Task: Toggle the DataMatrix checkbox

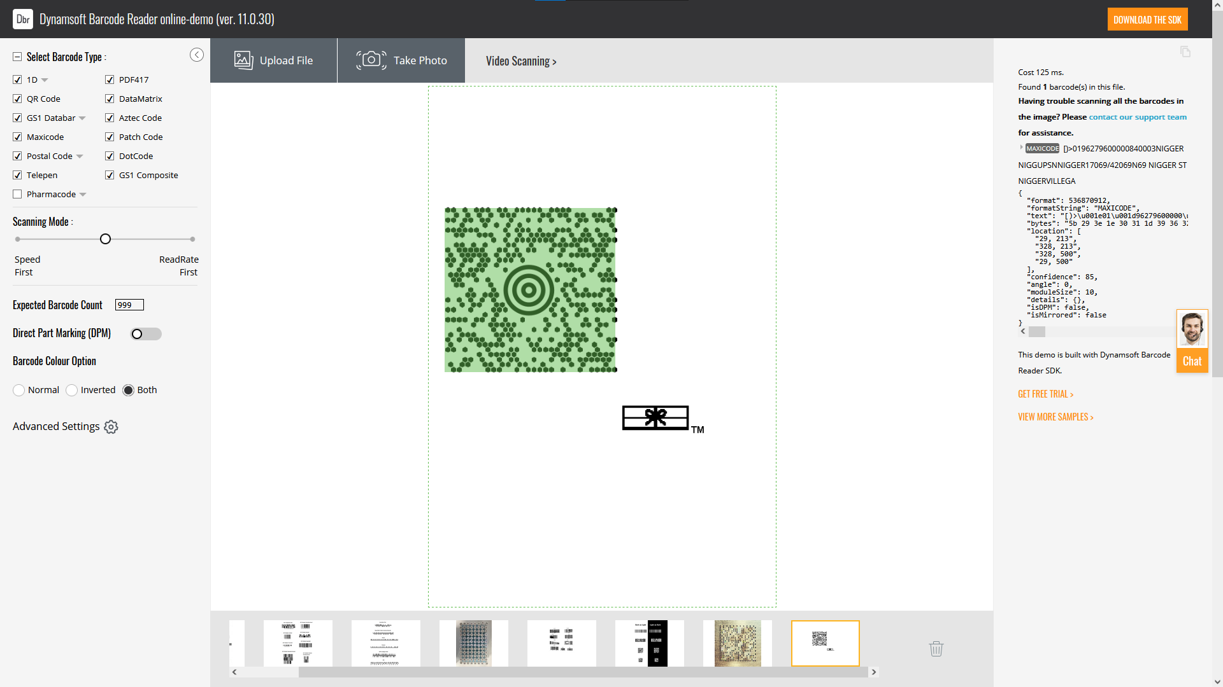Action: (x=110, y=99)
